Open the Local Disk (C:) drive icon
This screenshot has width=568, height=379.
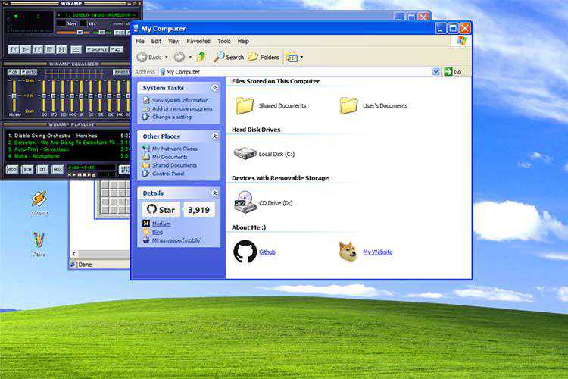(x=245, y=154)
